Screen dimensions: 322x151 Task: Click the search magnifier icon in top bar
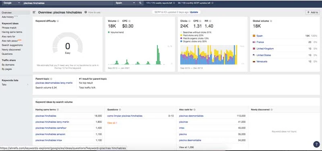[x=140, y=3]
